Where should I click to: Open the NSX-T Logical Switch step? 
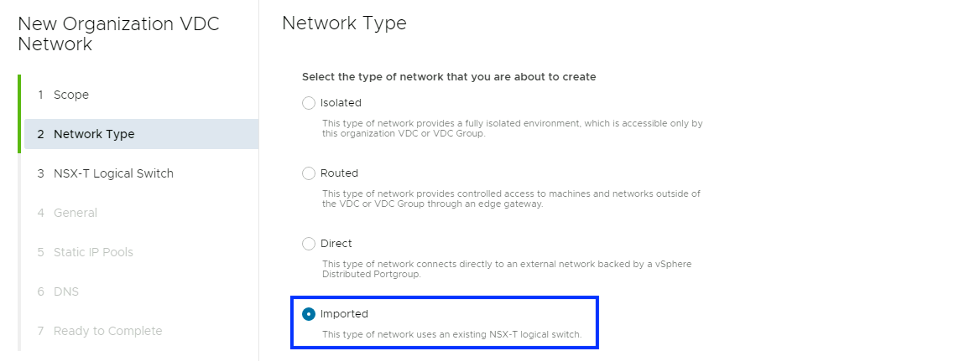point(112,173)
